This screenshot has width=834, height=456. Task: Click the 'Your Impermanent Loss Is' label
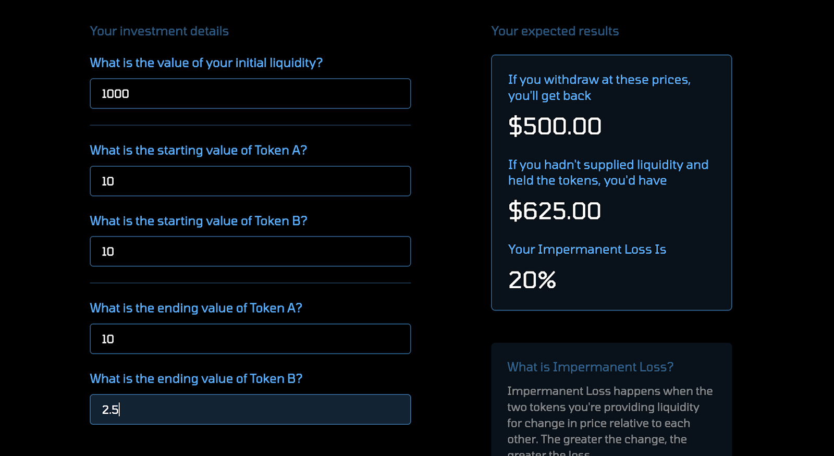point(587,249)
